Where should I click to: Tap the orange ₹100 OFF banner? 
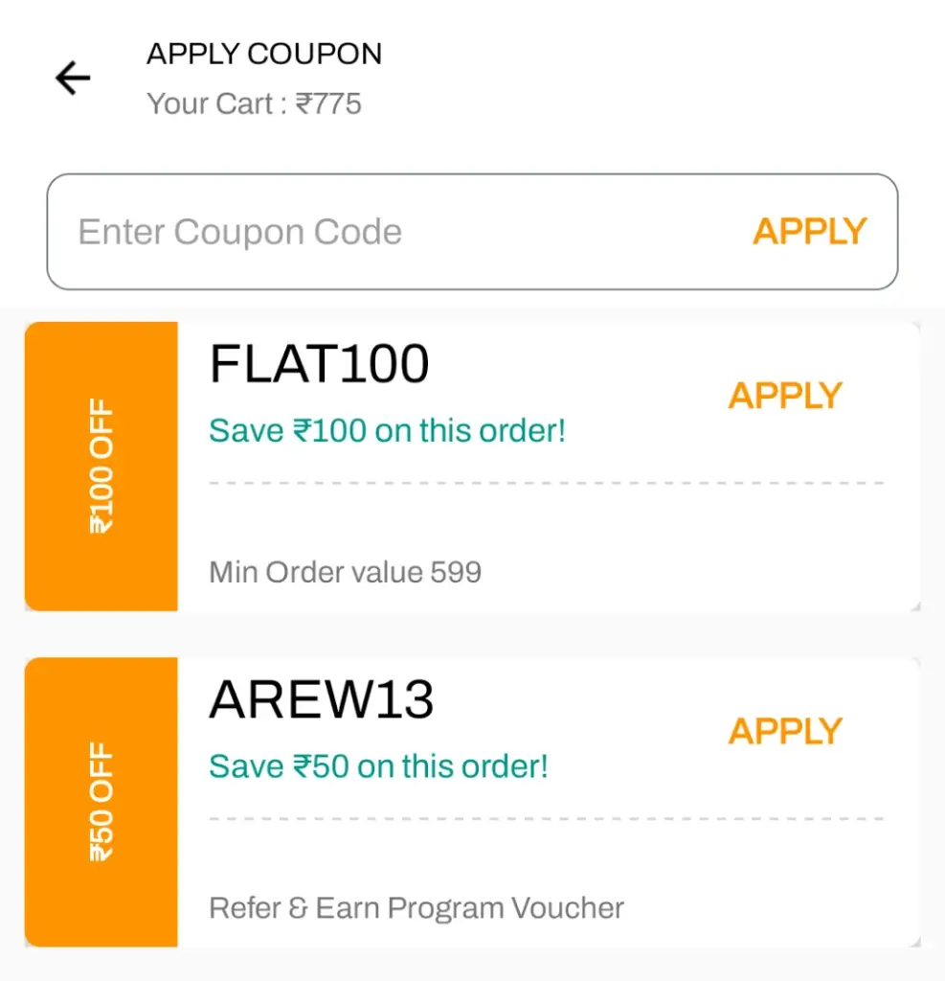tap(101, 467)
